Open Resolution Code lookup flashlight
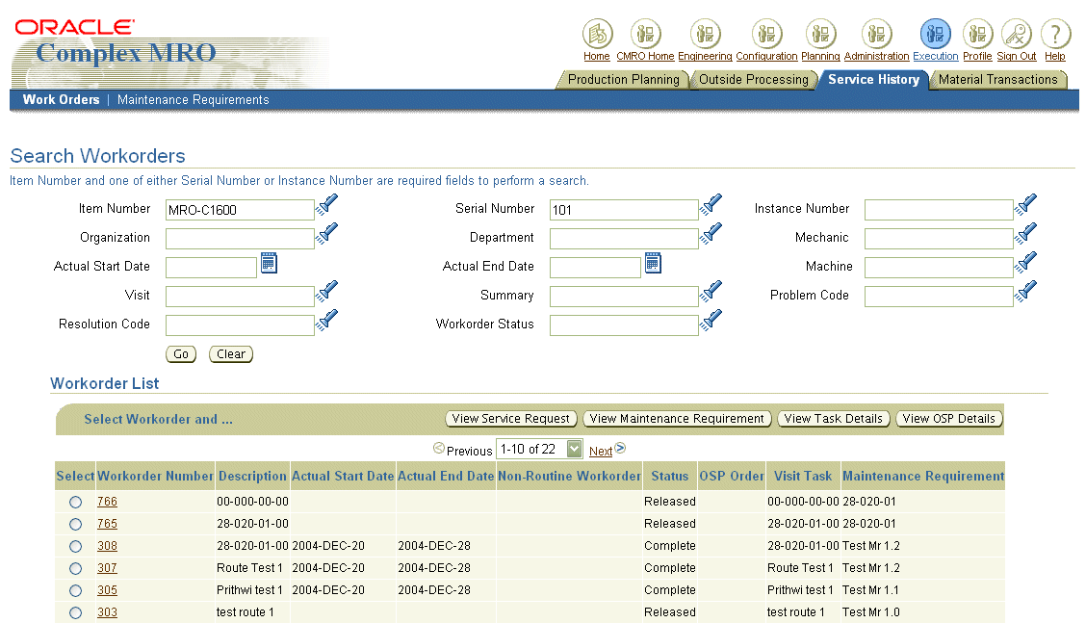1086x623 pixels. pos(327,320)
